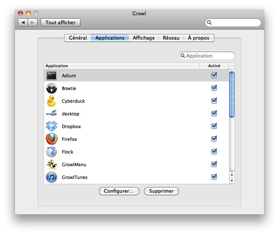Viewport: 279px width, 235px height.
Task: Click the Configurer... button
Action: [119, 191]
